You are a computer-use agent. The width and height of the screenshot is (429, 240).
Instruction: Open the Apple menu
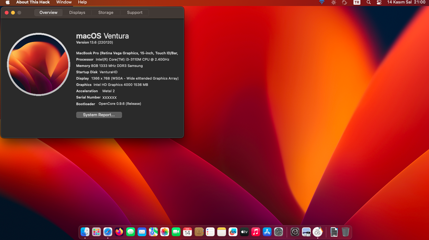coord(8,2)
